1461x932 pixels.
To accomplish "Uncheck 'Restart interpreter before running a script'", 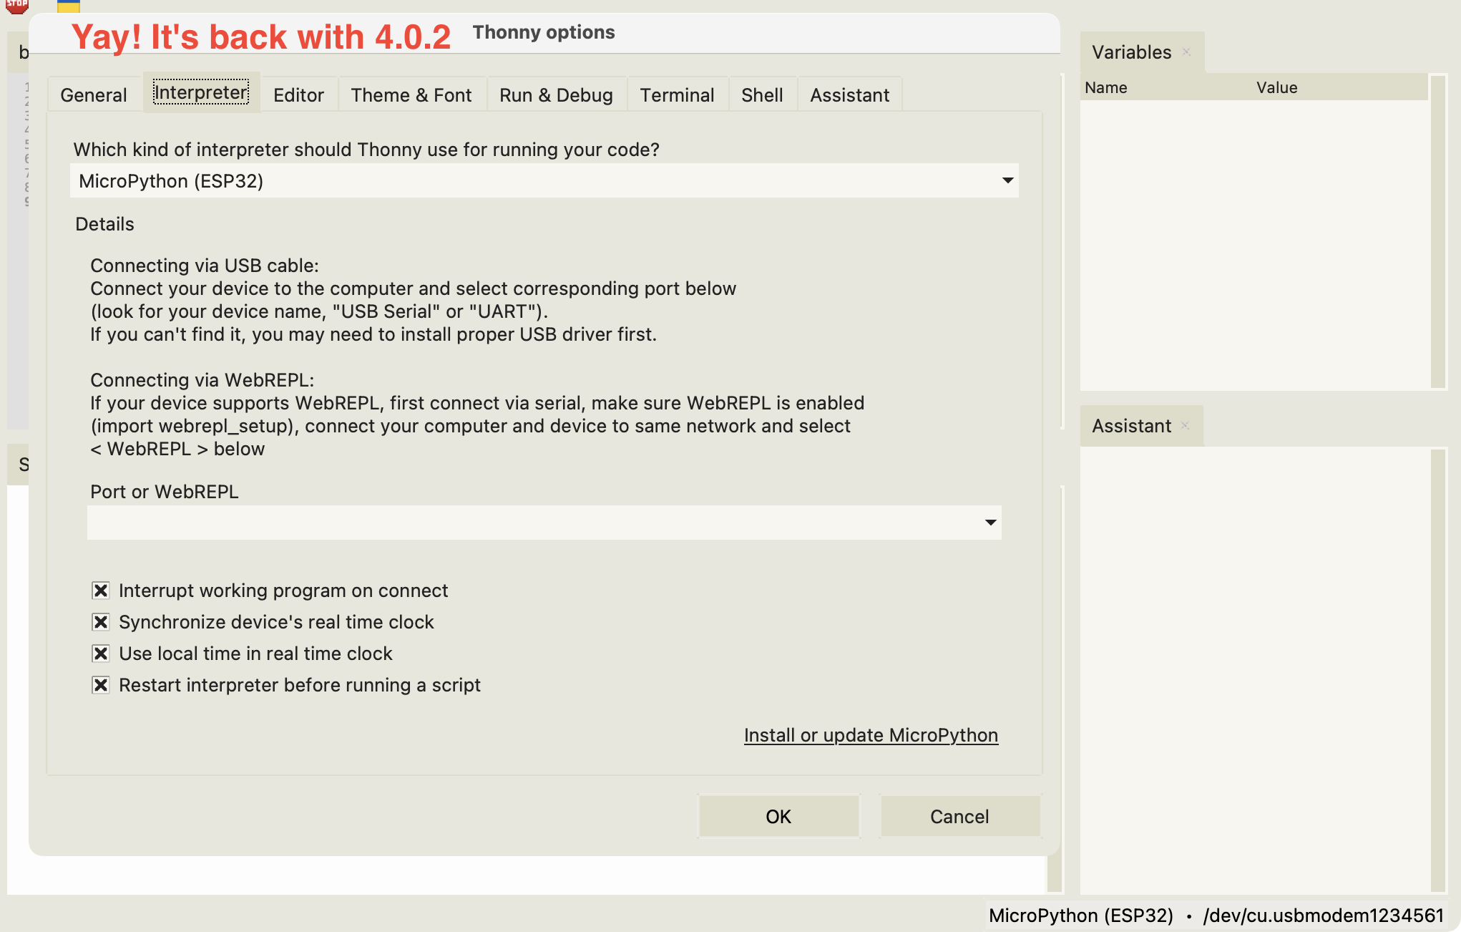I will tap(100, 684).
